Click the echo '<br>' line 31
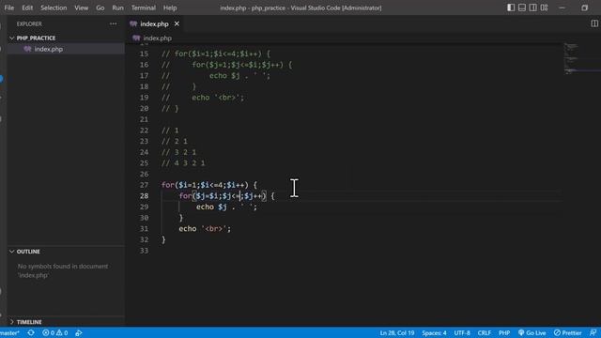 click(x=205, y=229)
